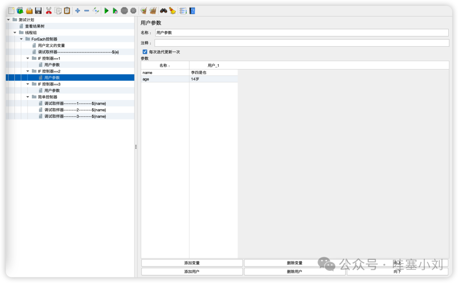Screen dimensions: 458x283
Task: Collapse all nodes with minus icon
Action: 87,11
